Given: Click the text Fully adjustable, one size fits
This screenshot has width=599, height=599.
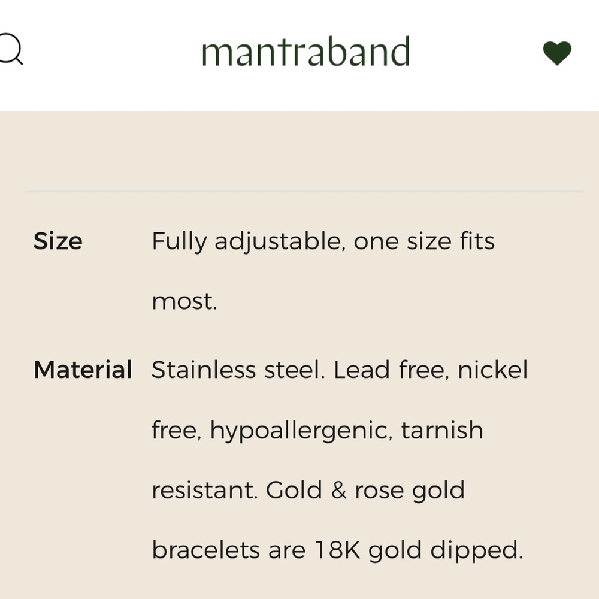Looking at the screenshot, I should point(323,241).
